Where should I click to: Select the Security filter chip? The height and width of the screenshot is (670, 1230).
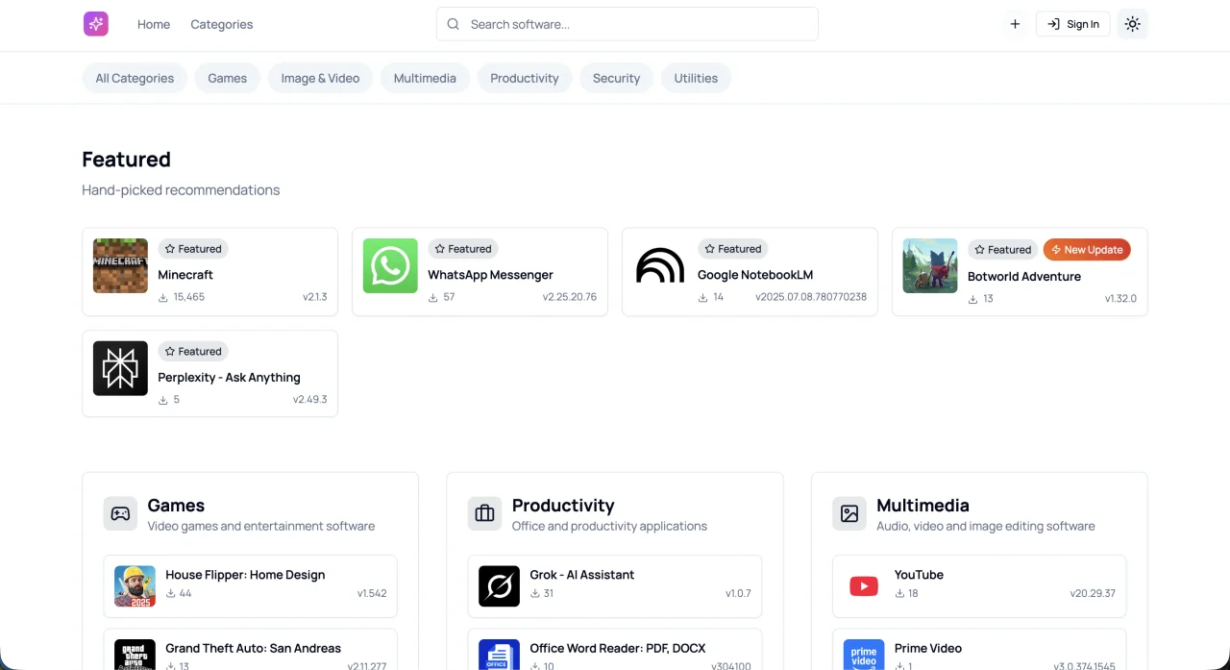(x=616, y=78)
